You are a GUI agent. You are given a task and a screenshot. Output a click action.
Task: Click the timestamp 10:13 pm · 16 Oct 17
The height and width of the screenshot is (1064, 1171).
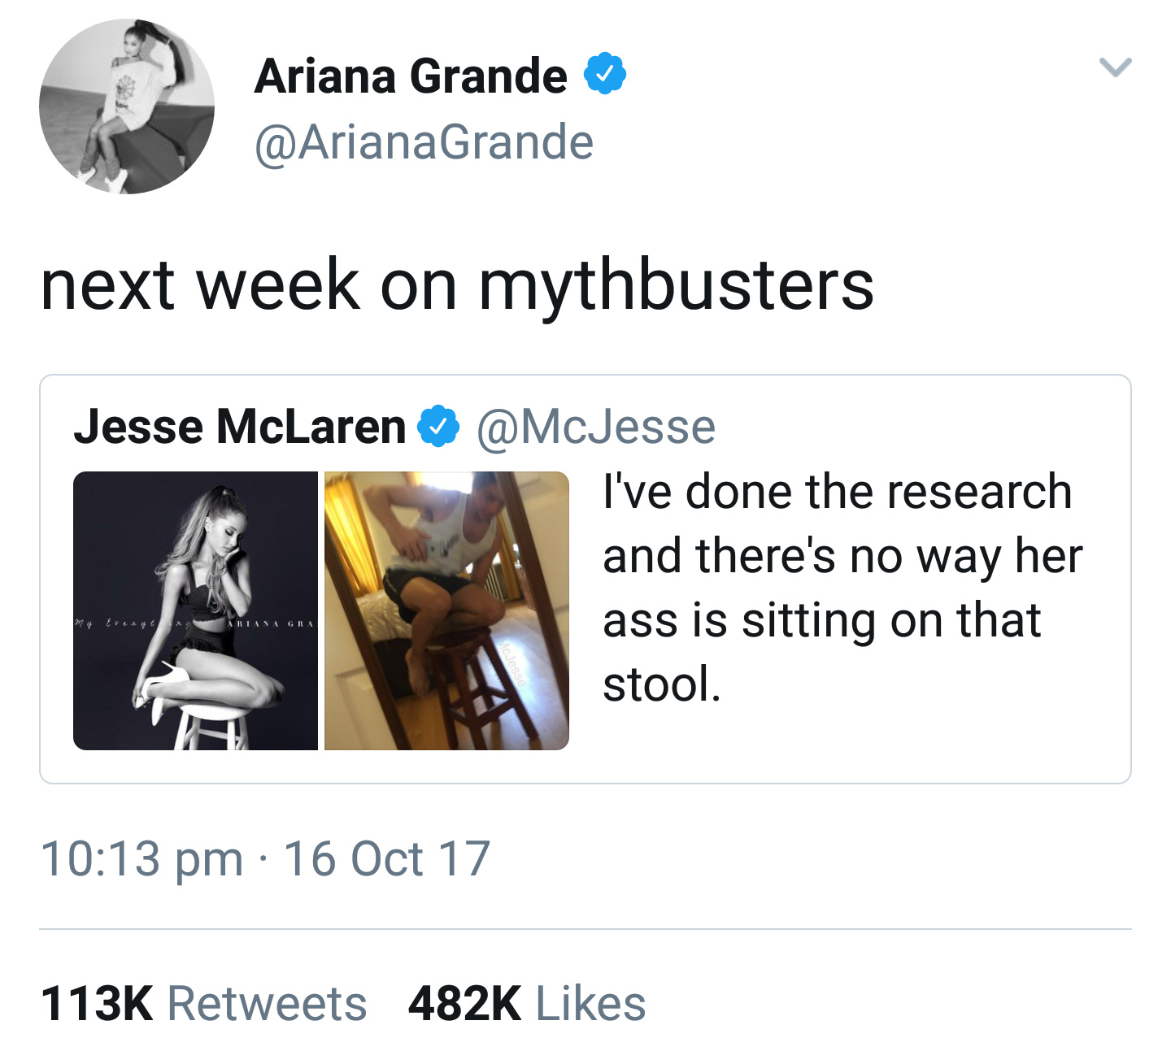coord(265,859)
